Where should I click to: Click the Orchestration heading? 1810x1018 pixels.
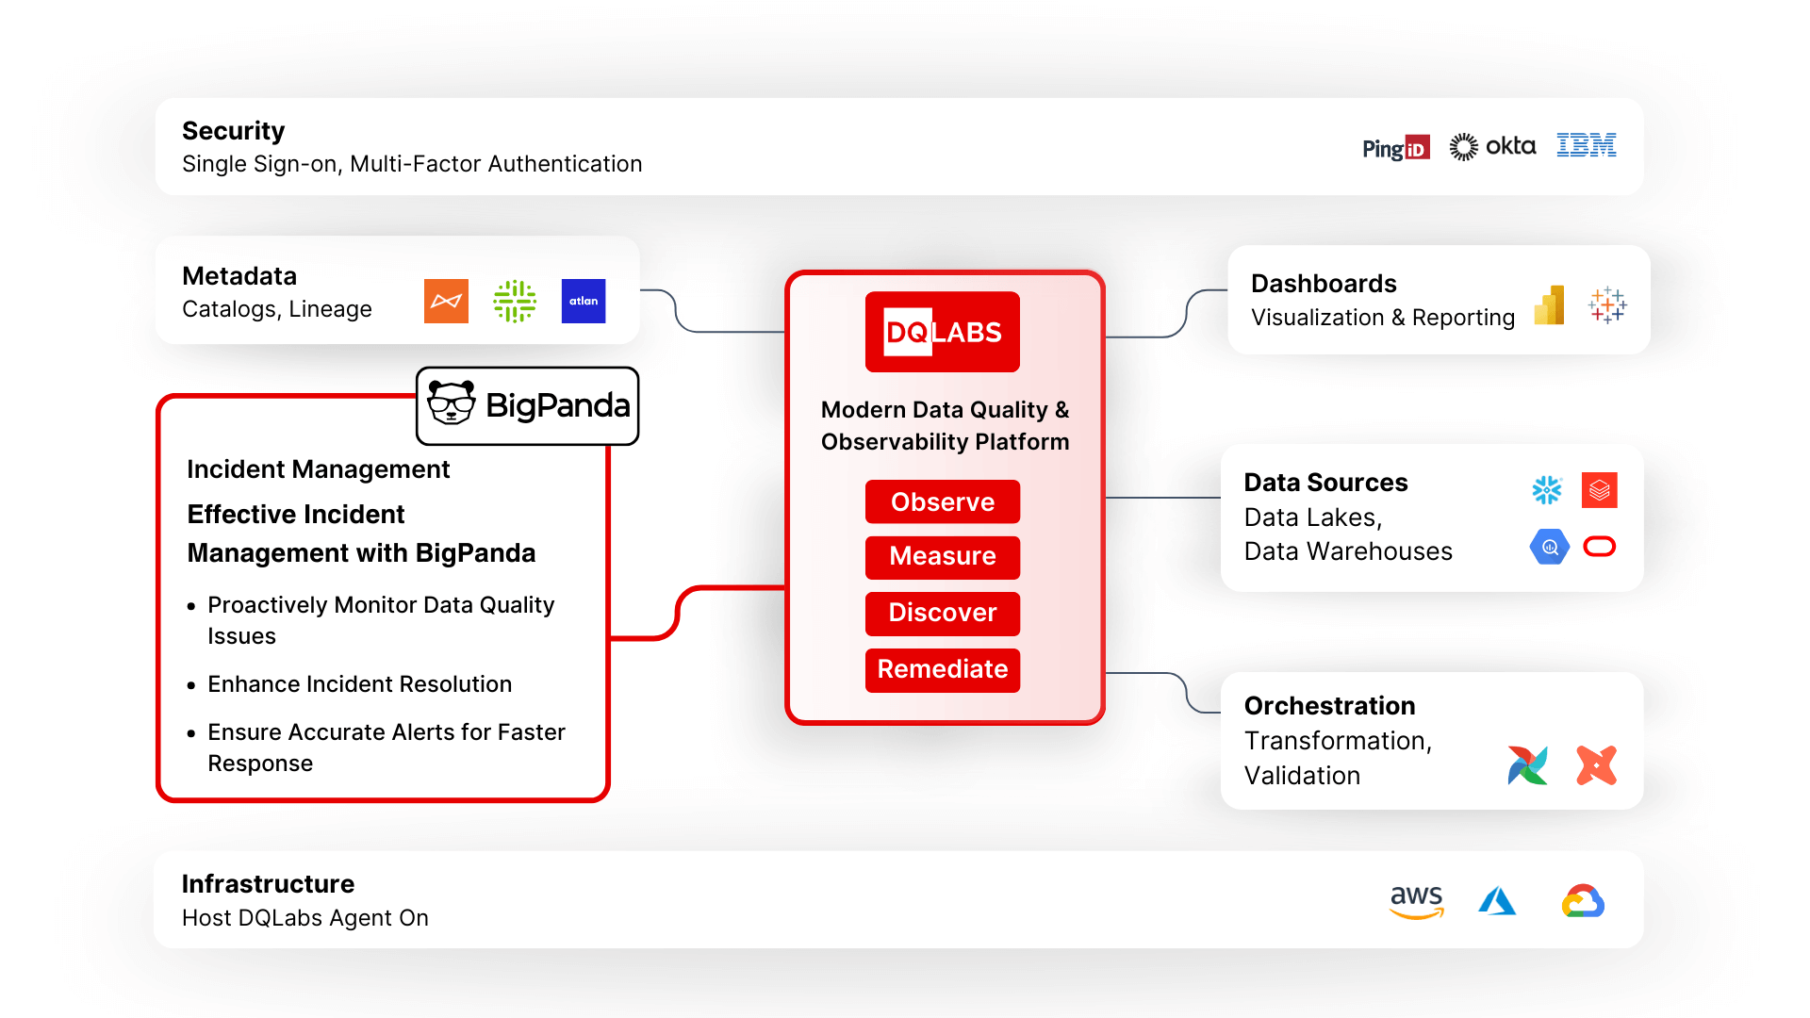1329,705
